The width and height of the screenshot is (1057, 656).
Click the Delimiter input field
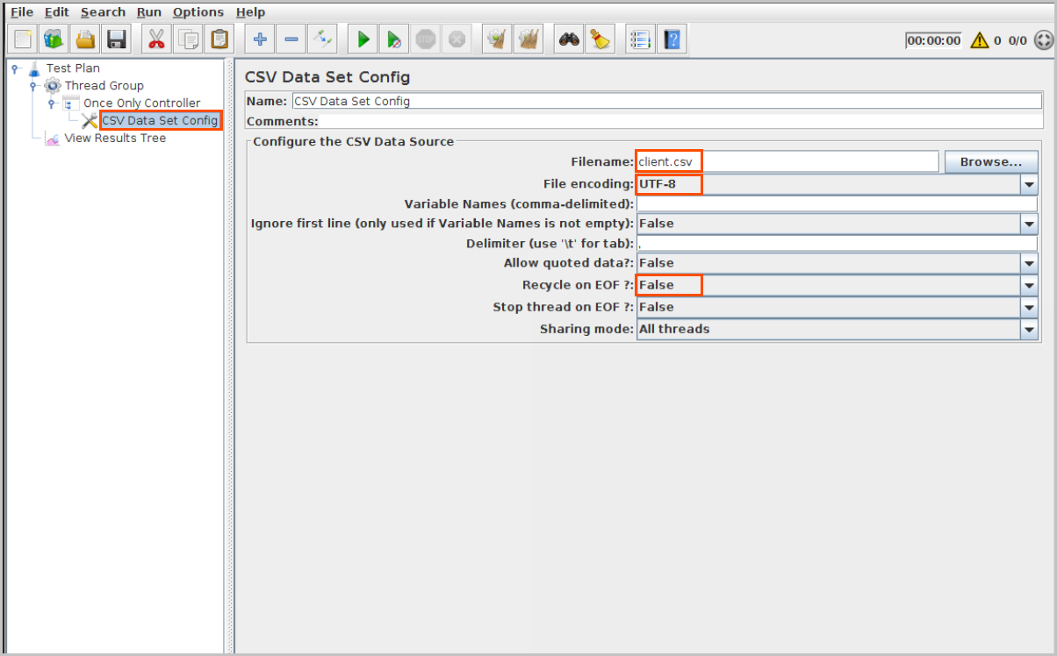point(838,243)
